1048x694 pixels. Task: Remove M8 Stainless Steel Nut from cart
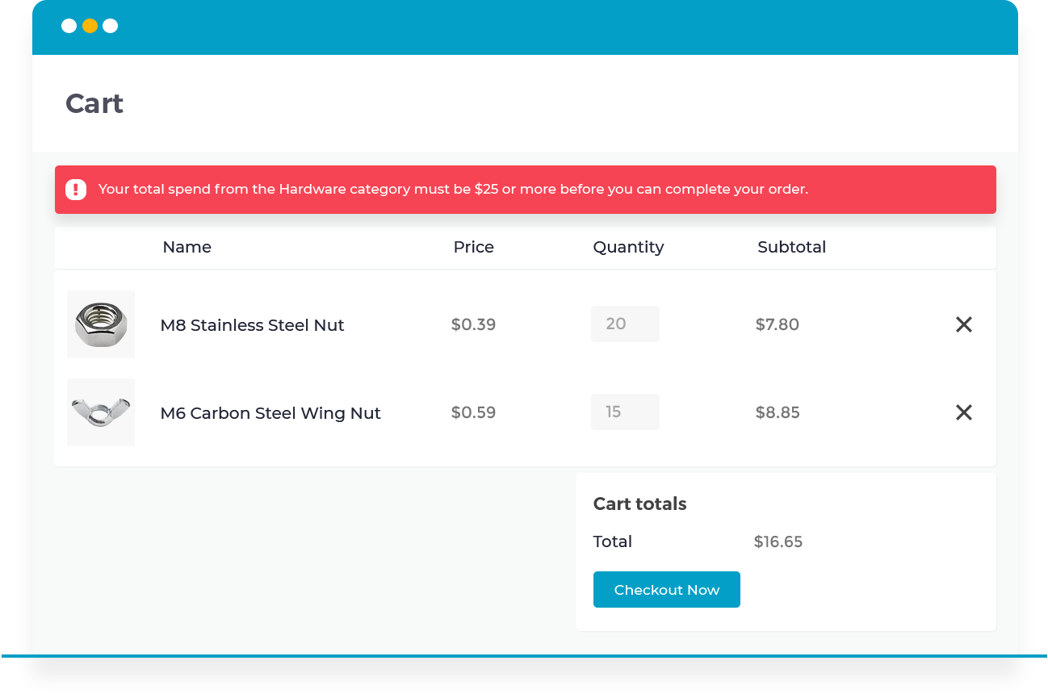point(964,324)
